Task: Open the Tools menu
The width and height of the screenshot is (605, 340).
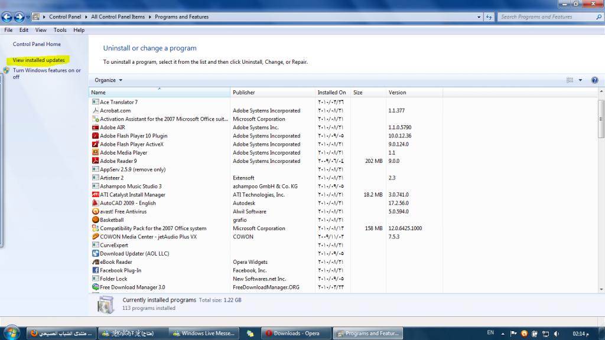Action: 60,30
